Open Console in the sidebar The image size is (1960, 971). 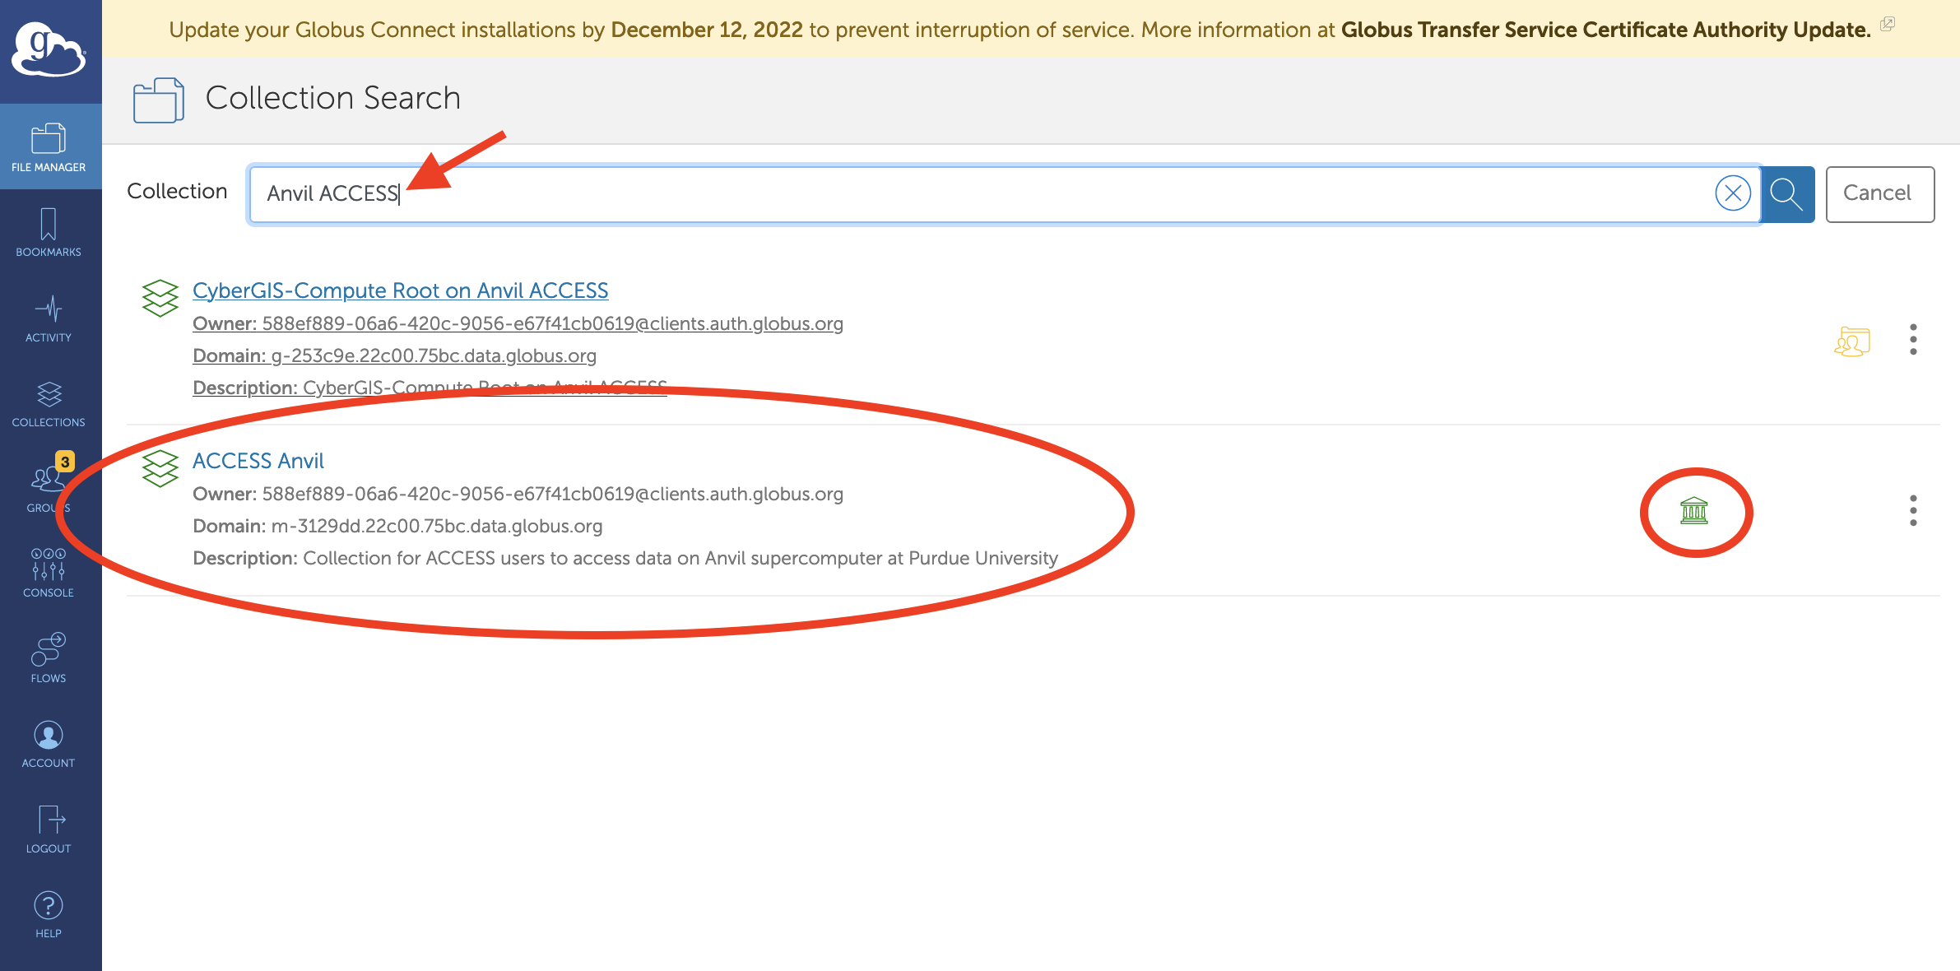49,574
